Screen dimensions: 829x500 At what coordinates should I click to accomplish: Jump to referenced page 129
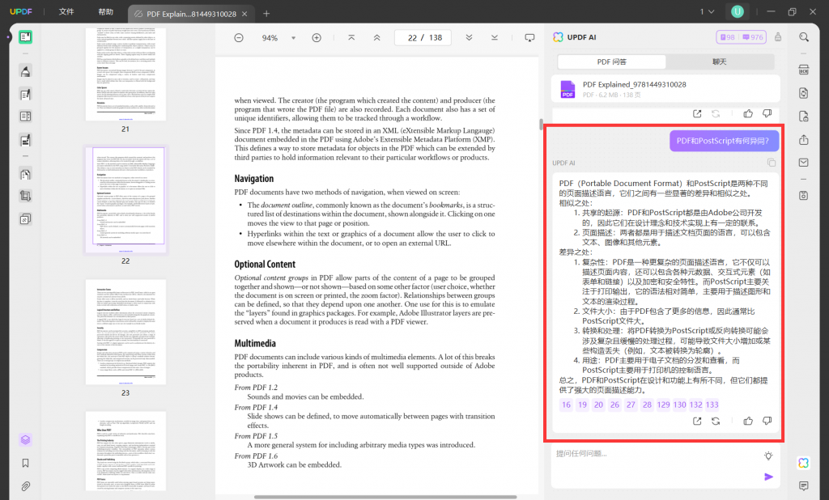[663, 405]
